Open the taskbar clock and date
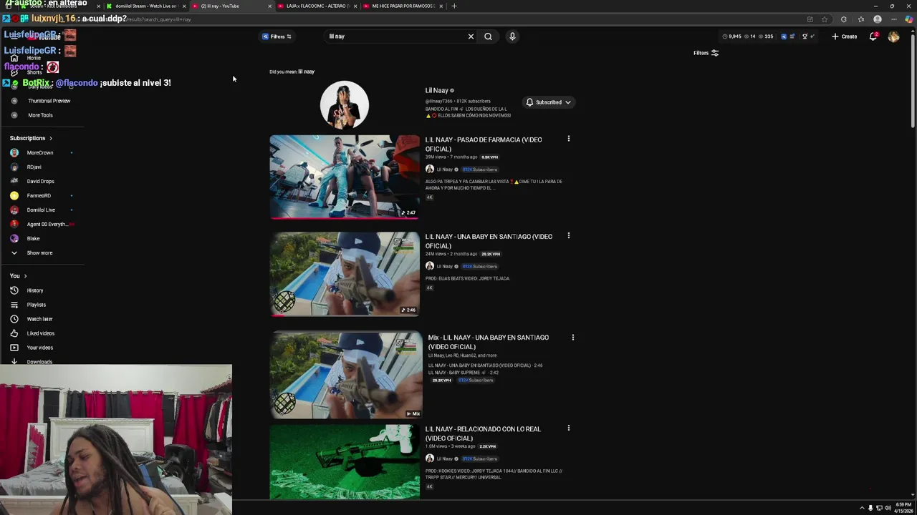Image resolution: width=917 pixels, height=515 pixels. (x=903, y=508)
